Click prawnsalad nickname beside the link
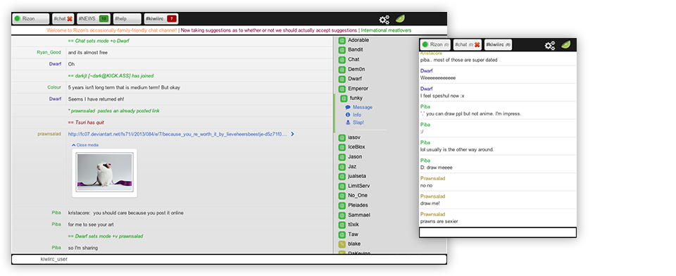Screen dimensions: 676x276 pos(49,134)
